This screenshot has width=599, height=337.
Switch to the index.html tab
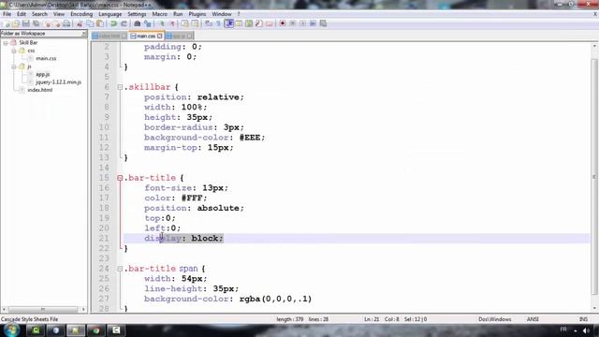110,36
